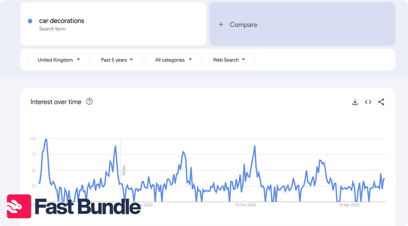Click the chart line's highest peak
Image resolution: width=408 pixels, height=226 pixels.
46,139
